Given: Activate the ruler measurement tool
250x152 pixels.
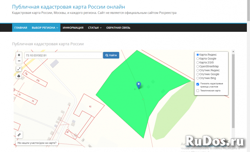Looking at the screenshot, I should 19,135.
